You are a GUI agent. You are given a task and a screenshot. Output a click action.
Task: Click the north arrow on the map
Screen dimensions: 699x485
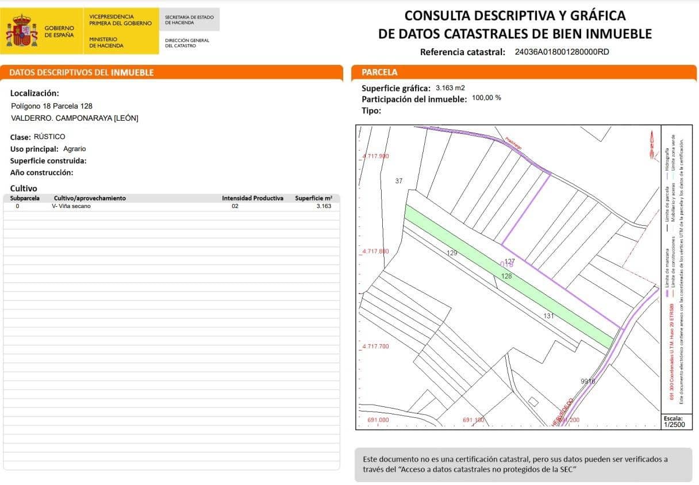(651, 143)
